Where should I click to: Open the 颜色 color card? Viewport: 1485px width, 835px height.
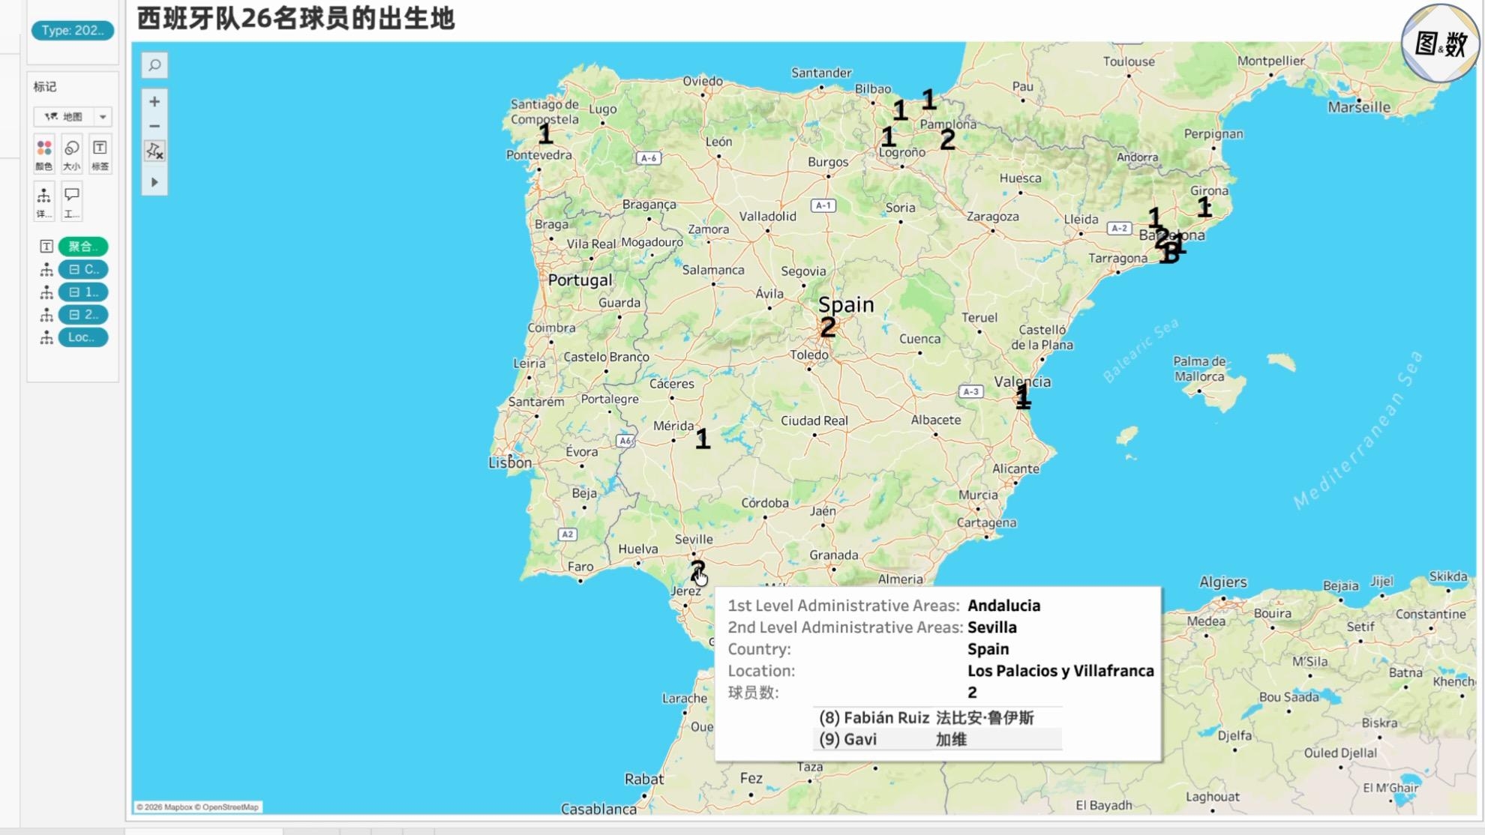coord(44,154)
